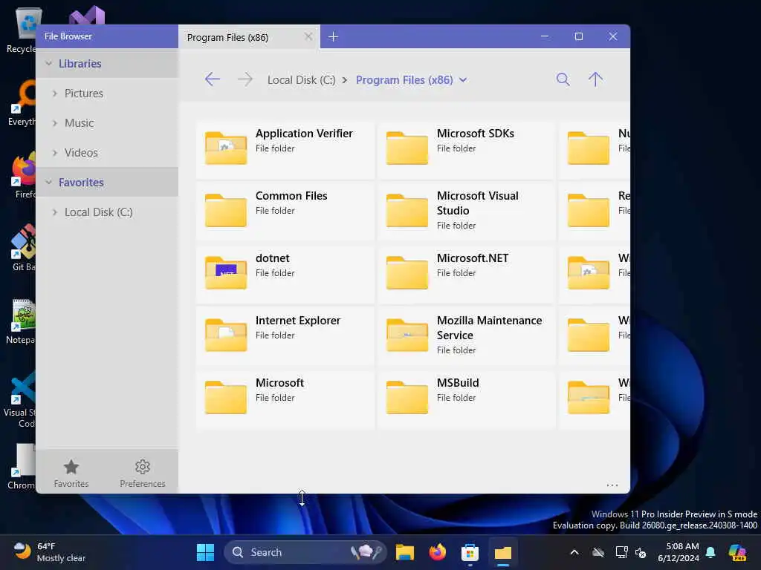Expand the Videos library chevron
The image size is (761, 570).
[55, 153]
